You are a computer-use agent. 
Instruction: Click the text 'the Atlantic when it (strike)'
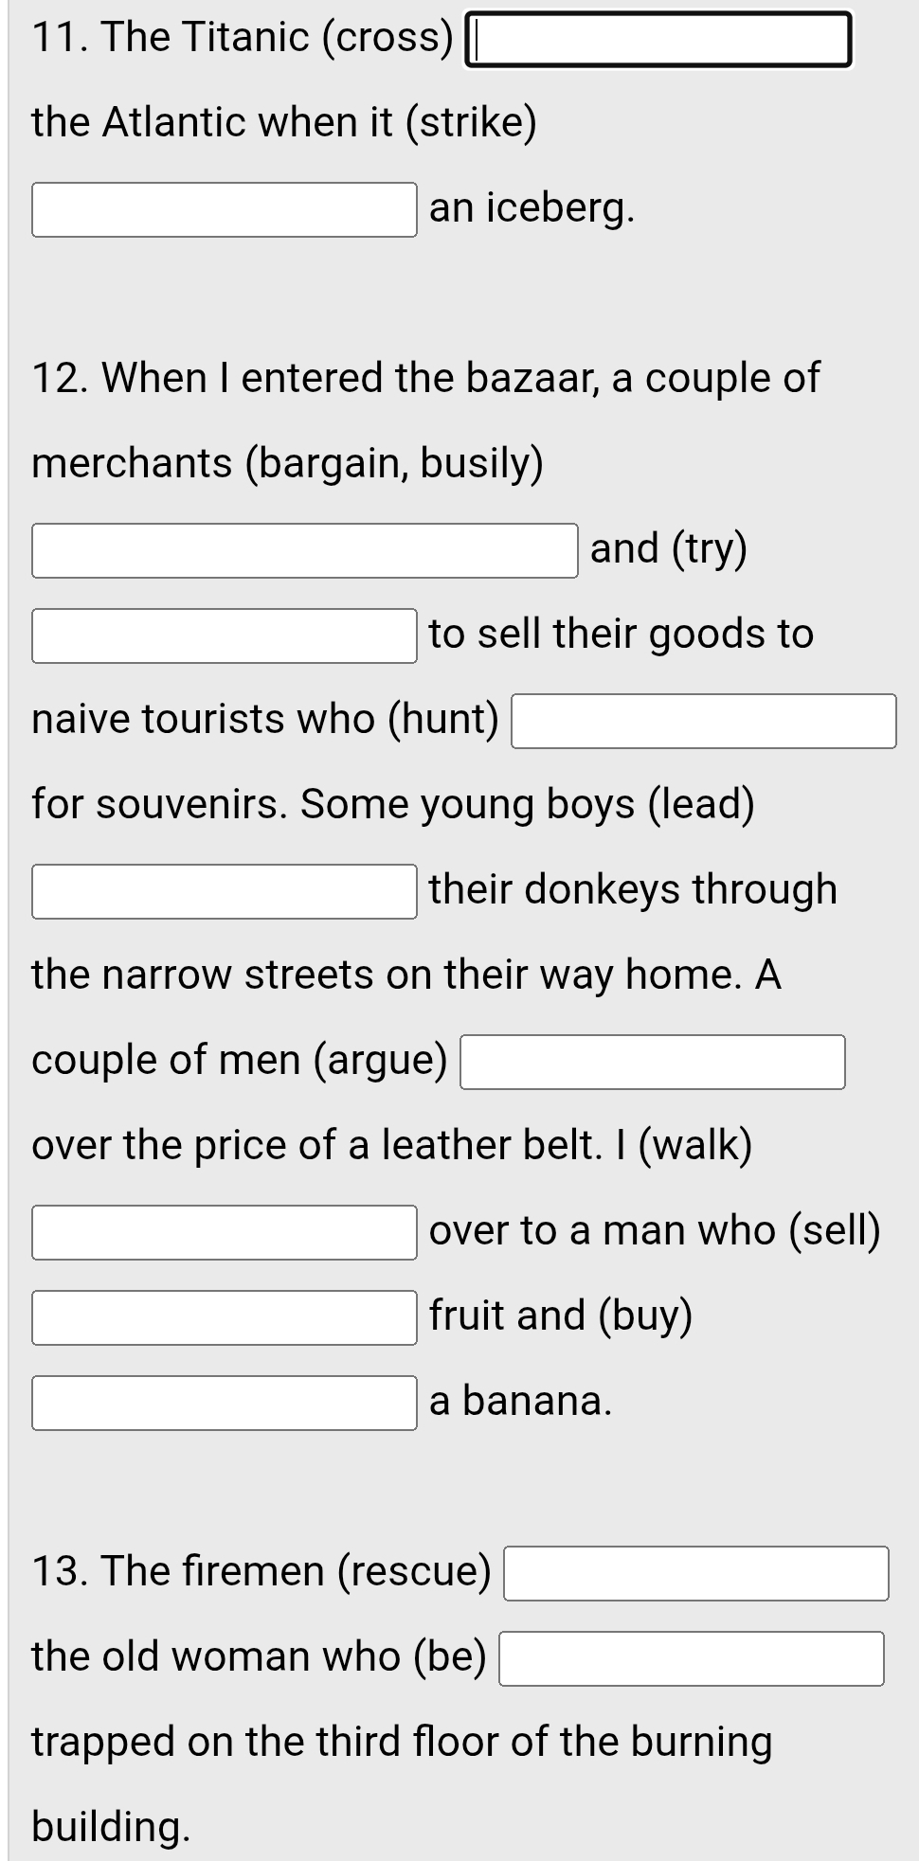[284, 122]
